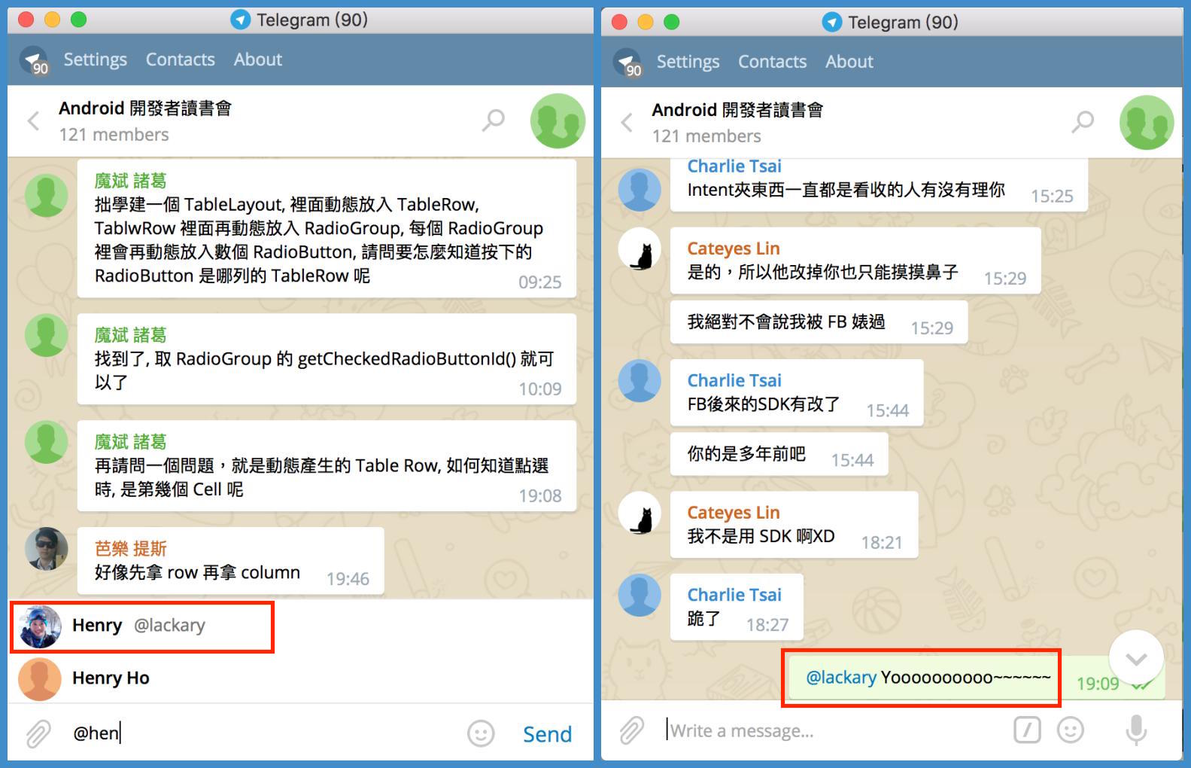Click message 我絕對不會說我被 FB 婊過
The width and height of the screenshot is (1191, 768).
[786, 322]
